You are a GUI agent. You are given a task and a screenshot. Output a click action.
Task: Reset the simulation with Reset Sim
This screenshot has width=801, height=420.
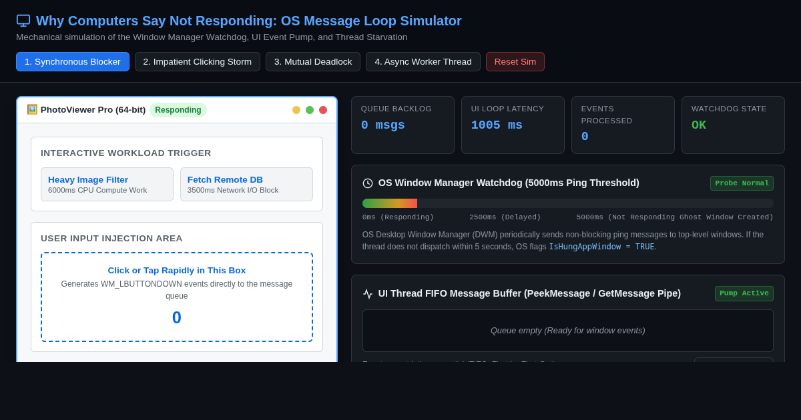tap(515, 62)
